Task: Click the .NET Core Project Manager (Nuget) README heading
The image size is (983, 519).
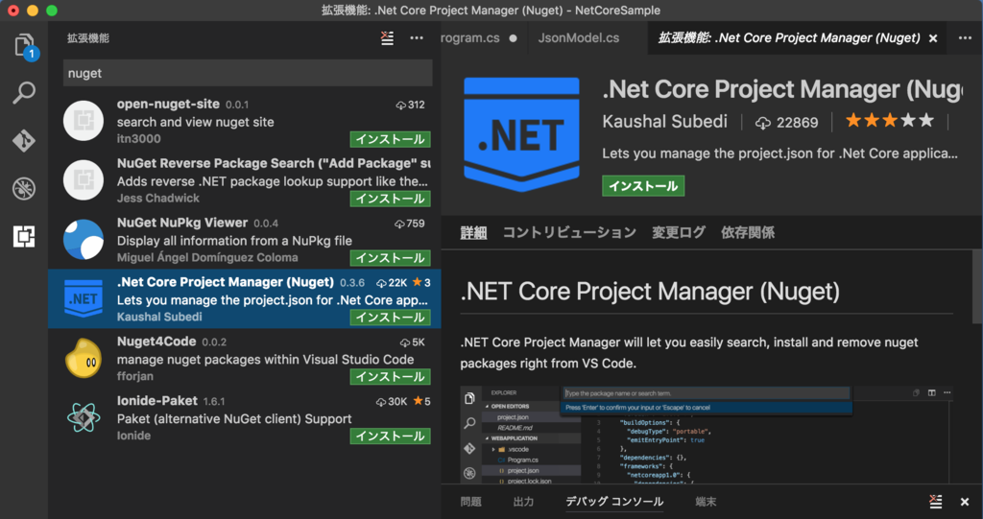Action: pyautogui.click(x=650, y=292)
